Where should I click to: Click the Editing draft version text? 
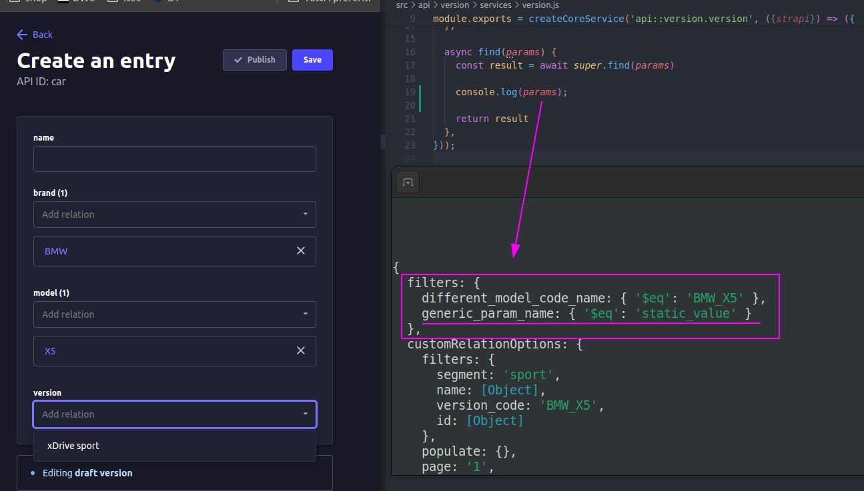point(87,473)
